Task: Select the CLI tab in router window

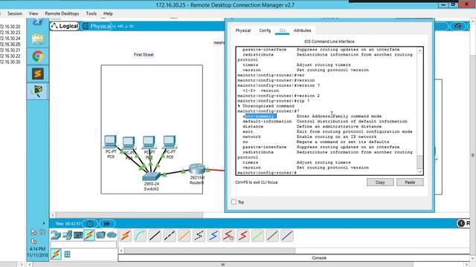Action: point(283,30)
